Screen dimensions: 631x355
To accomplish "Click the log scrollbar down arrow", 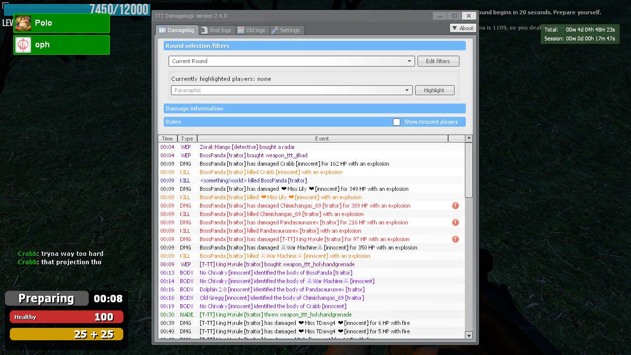I will [x=469, y=335].
